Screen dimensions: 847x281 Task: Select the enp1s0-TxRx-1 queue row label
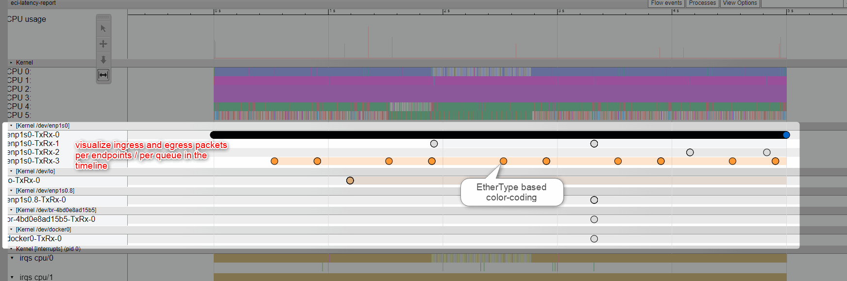34,144
